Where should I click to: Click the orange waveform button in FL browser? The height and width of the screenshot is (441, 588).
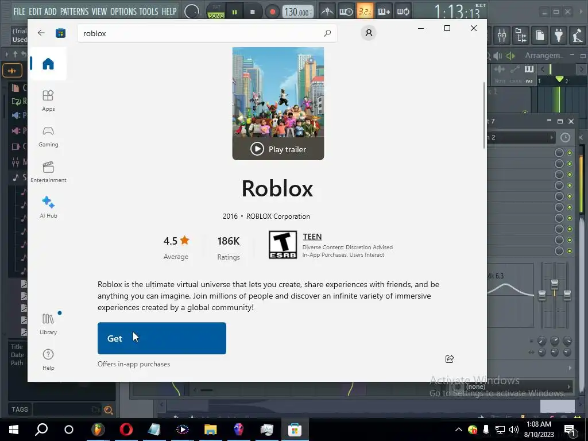pos(12,71)
